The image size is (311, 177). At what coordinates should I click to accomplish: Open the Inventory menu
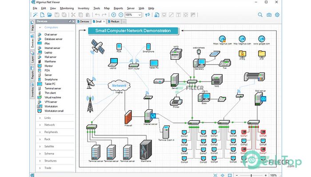pyautogui.click(x=84, y=8)
